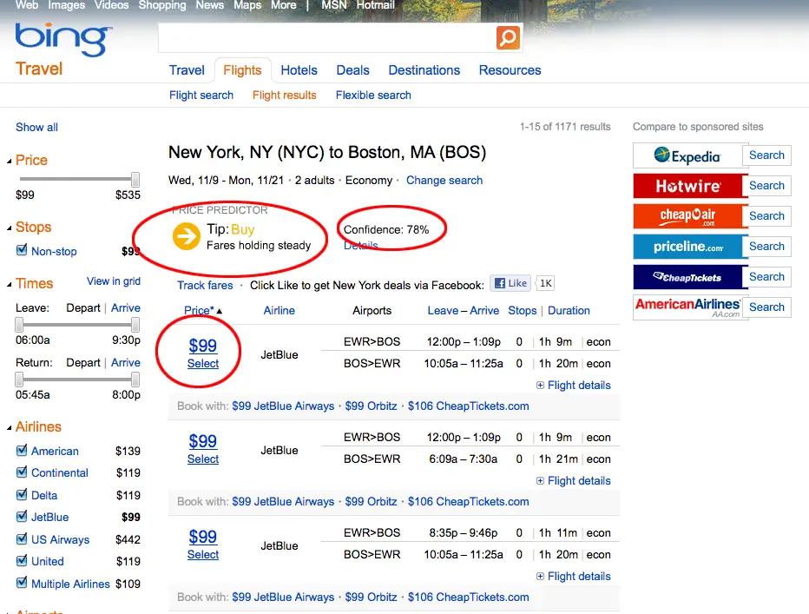
Task: Open Hotmail from top bar
Action: 375,5
